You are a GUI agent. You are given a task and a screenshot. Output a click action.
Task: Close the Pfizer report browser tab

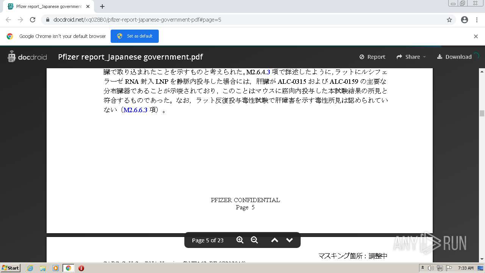point(88,6)
